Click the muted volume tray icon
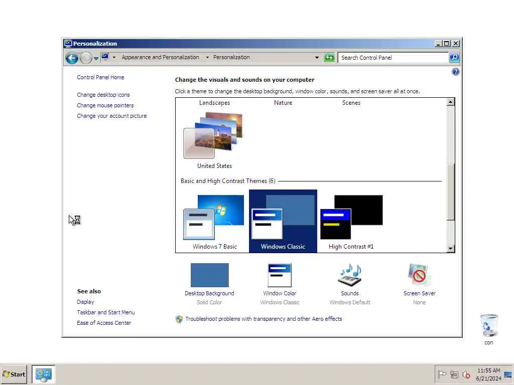The height and width of the screenshot is (385, 514). click(466, 374)
